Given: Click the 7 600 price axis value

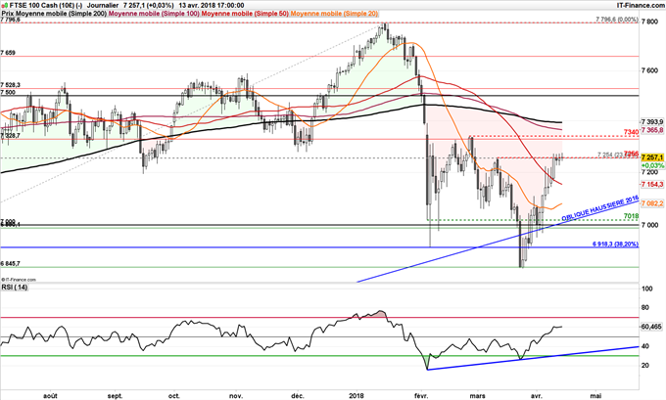Looking at the screenshot, I should tap(649, 70).
